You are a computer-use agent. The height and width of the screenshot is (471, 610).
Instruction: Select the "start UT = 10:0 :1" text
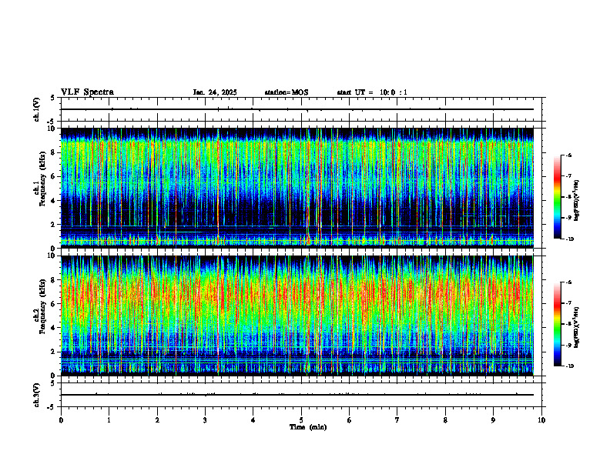pos(372,92)
